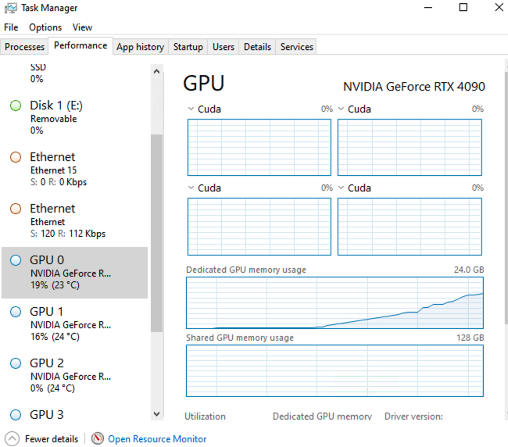Click the Fewer details button text

[52, 439]
